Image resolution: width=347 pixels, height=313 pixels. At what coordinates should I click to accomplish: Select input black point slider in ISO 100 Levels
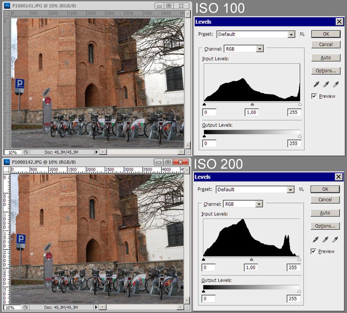tap(204, 104)
